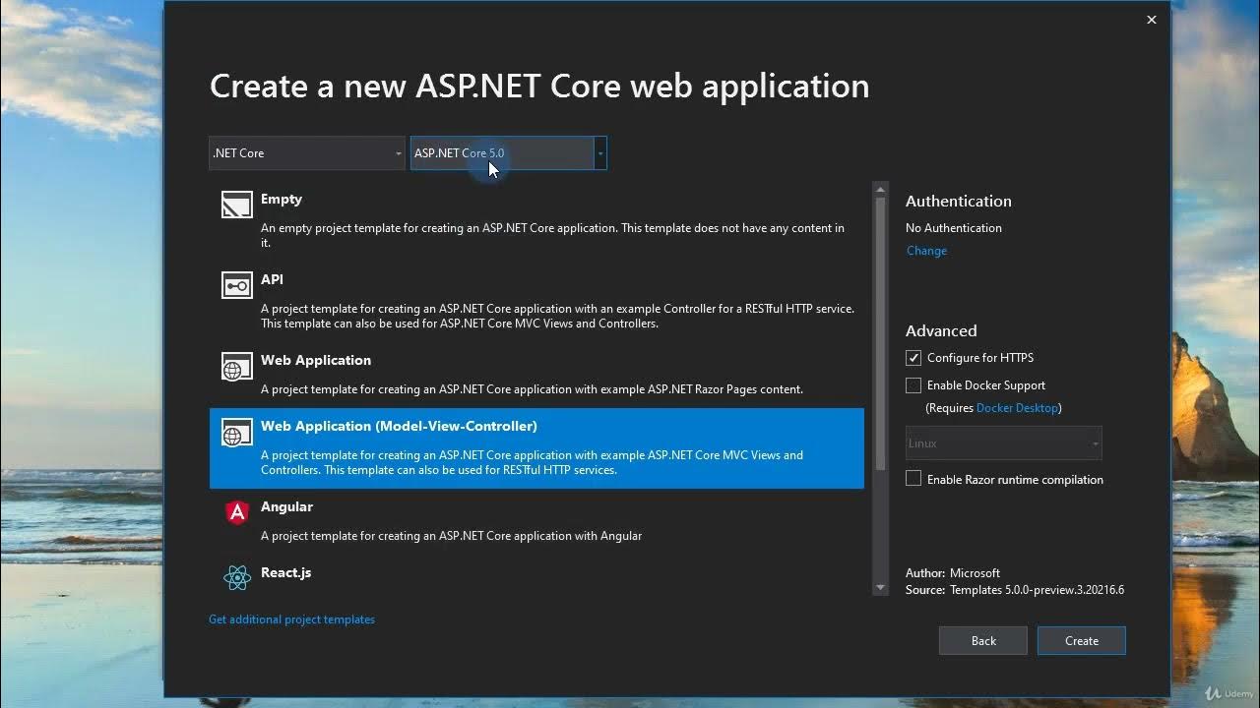The width and height of the screenshot is (1260, 708).
Task: Click the Change authentication link
Action: pos(926,251)
